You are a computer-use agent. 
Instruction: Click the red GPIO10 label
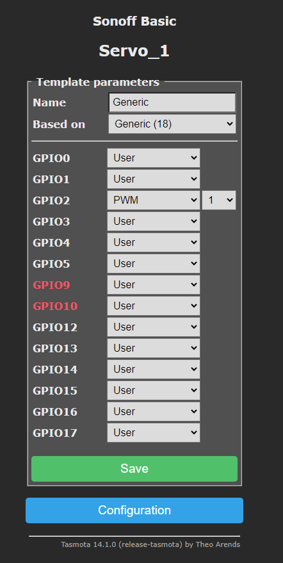click(x=55, y=306)
